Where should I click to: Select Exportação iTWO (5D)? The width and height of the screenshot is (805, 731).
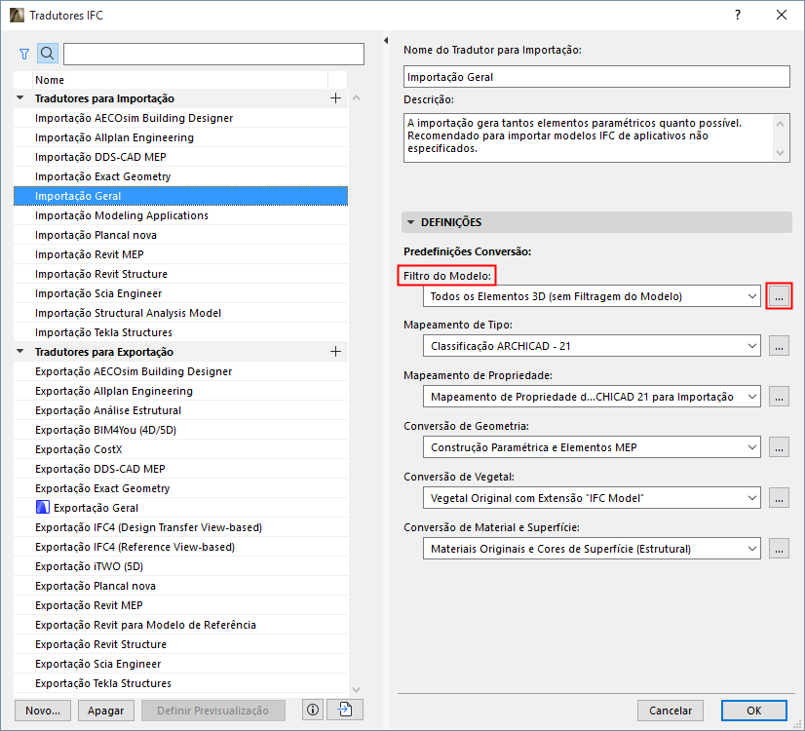[180, 566]
